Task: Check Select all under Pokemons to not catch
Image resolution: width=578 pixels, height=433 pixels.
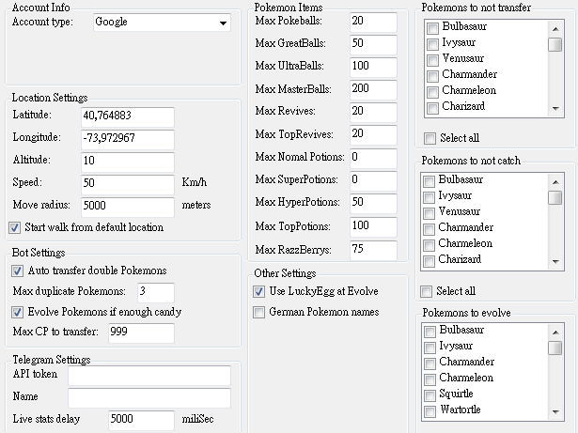Action: coord(428,291)
